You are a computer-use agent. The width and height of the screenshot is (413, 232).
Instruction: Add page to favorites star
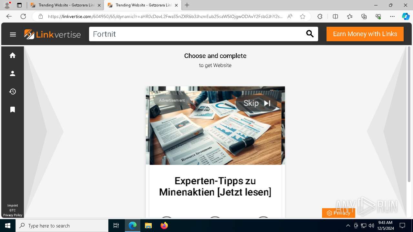click(303, 16)
